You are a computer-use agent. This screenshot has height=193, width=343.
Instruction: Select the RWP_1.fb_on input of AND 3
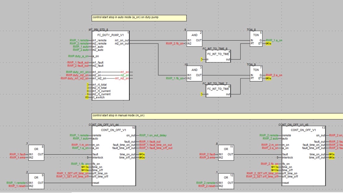click(x=174, y=78)
